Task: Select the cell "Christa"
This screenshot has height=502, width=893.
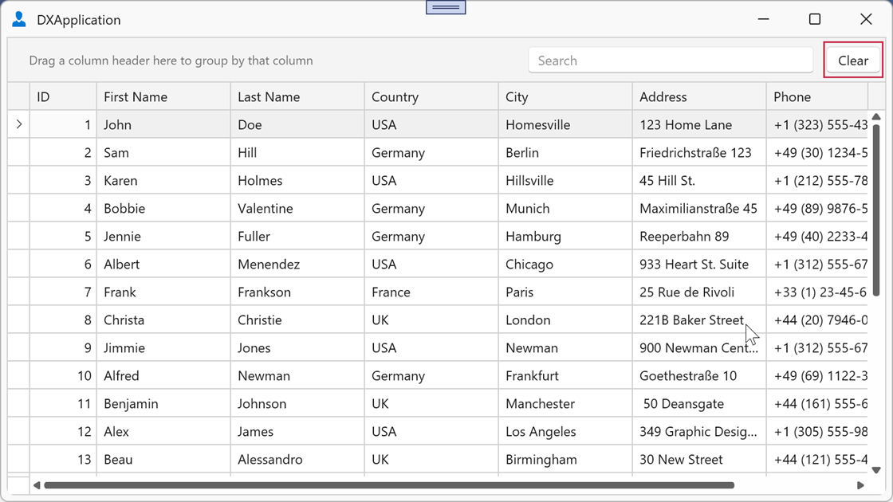Action: [x=163, y=320]
